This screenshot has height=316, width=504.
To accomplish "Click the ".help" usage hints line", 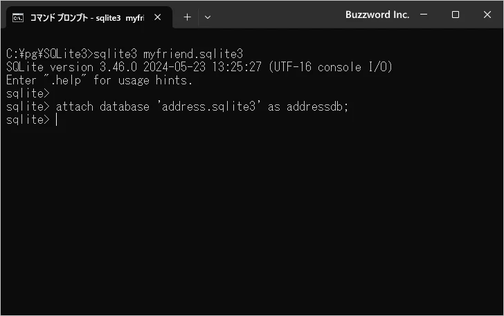I will click(99, 80).
